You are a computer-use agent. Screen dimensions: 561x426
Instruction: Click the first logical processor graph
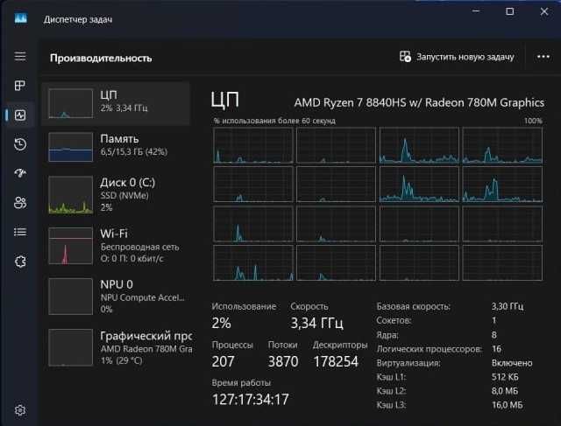tap(253, 146)
